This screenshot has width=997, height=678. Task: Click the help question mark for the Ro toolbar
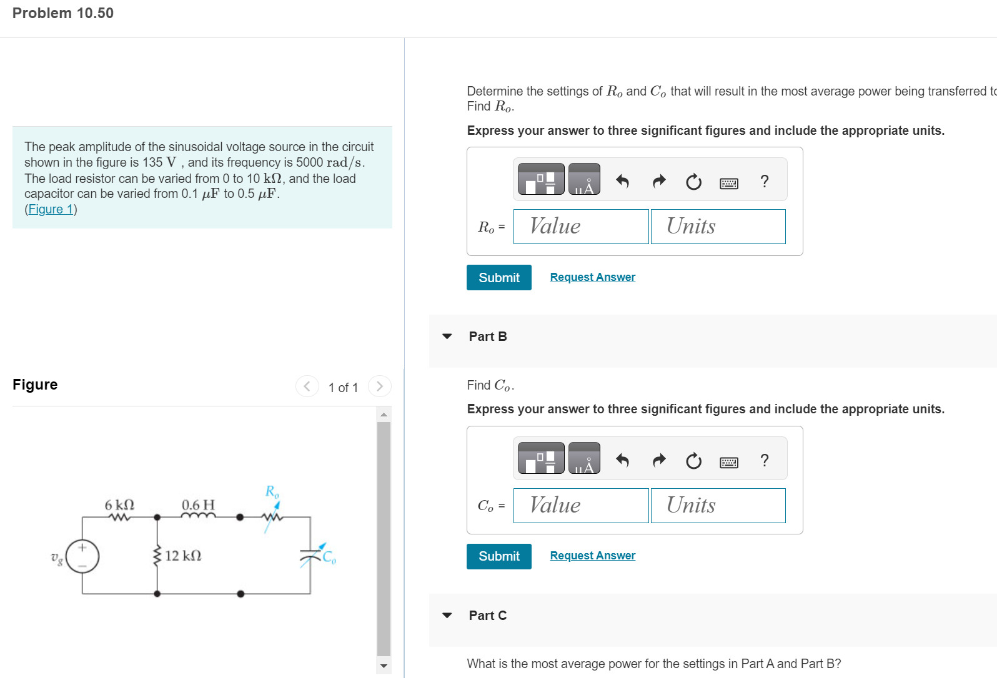pos(764,182)
